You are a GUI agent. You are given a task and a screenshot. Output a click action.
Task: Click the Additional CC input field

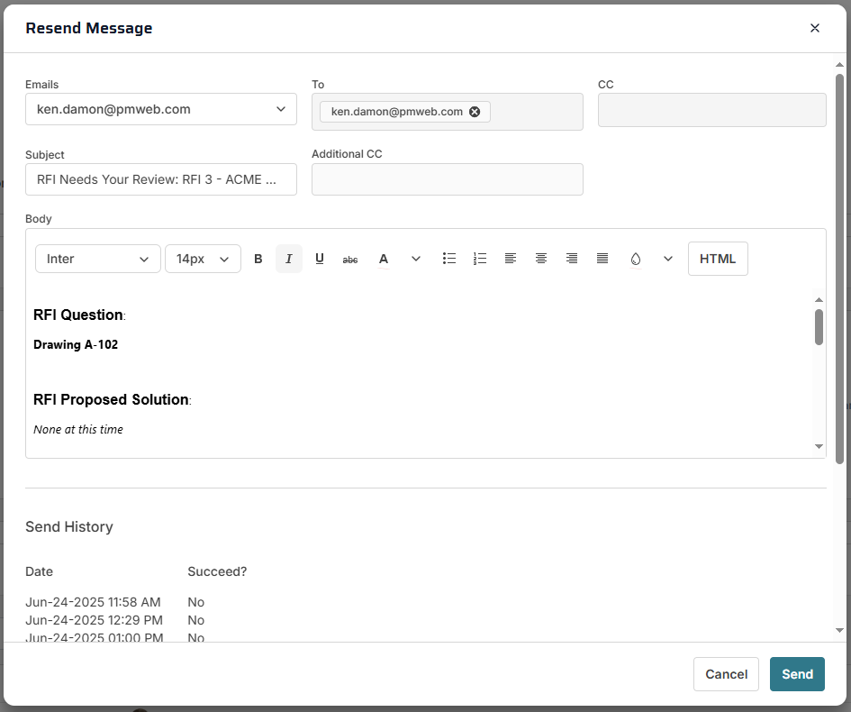point(447,179)
